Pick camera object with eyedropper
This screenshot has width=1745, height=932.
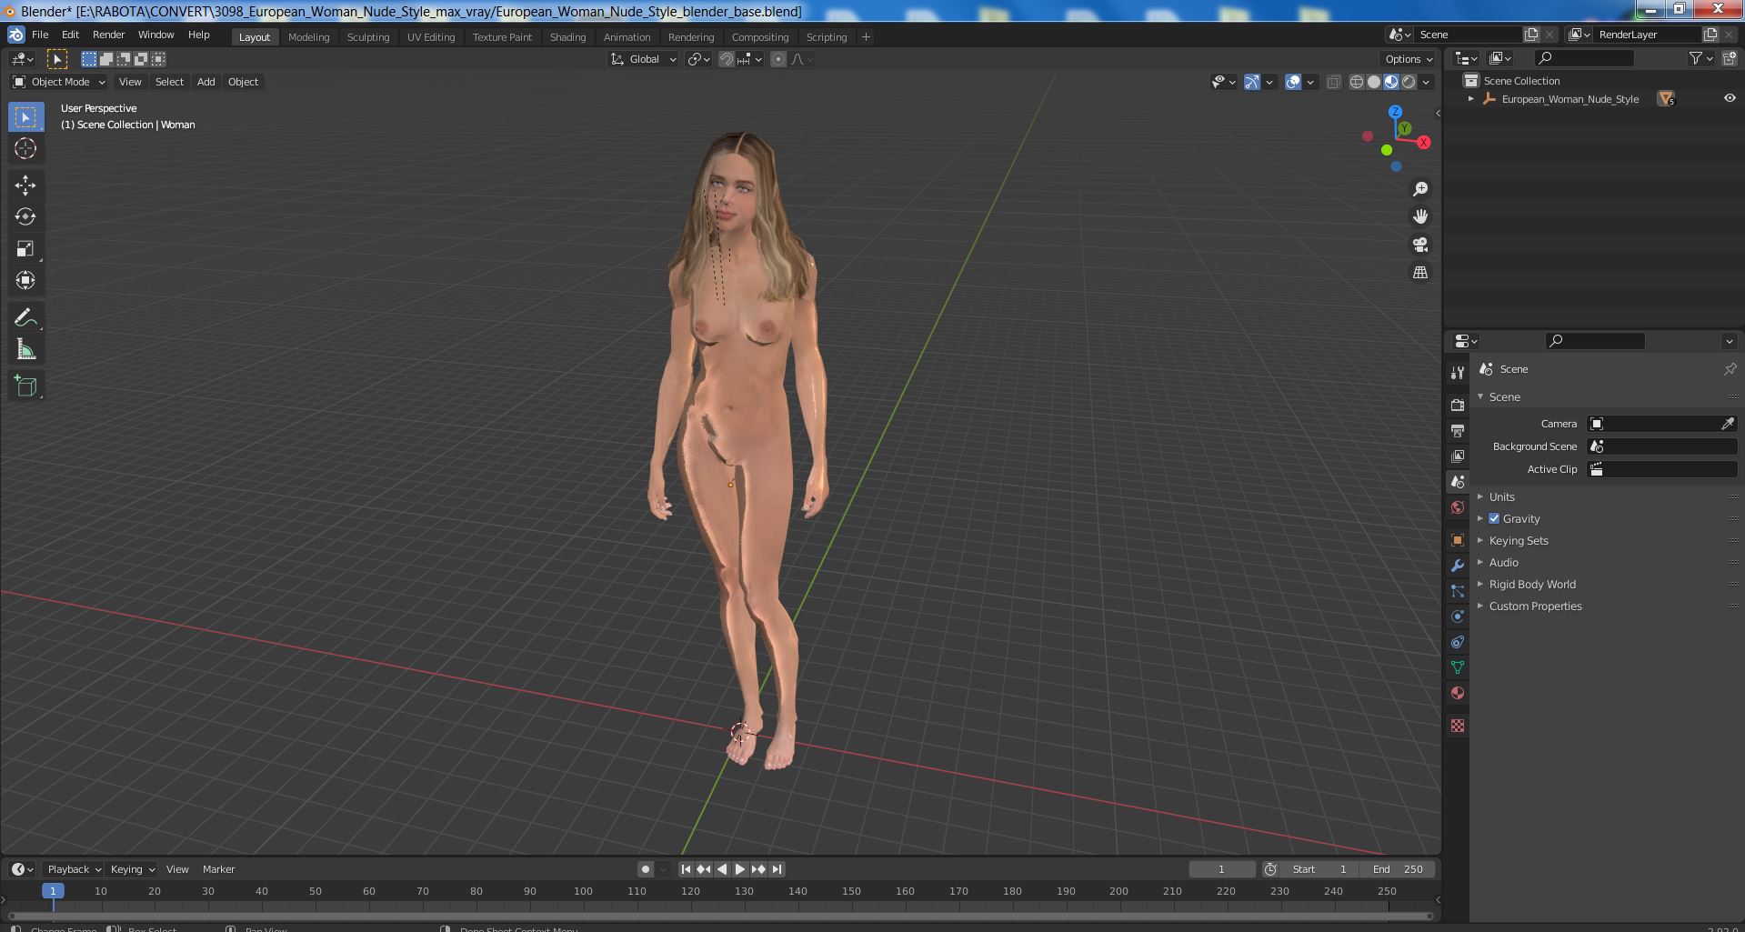coord(1728,424)
